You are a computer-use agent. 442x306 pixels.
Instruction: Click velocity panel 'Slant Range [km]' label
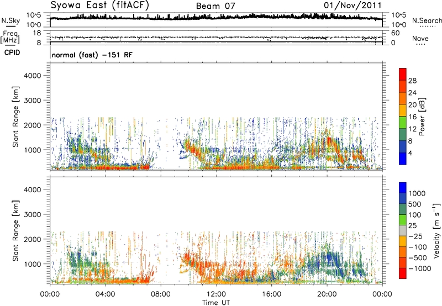point(15,231)
